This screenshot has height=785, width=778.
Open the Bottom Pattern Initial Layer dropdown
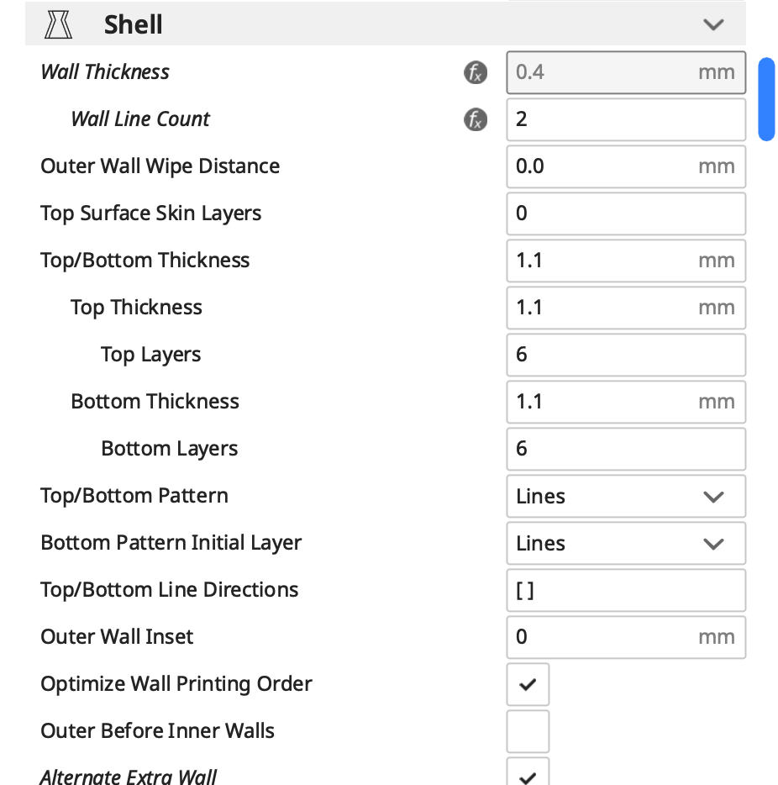[x=626, y=543]
